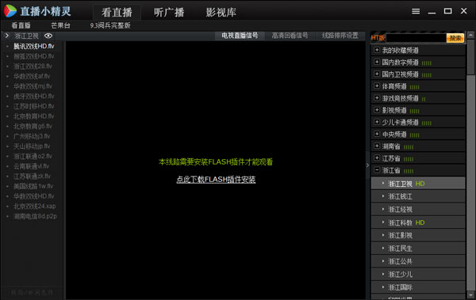Open the 线路排序设置 tab
The width and height of the screenshot is (476, 300).
(x=340, y=36)
